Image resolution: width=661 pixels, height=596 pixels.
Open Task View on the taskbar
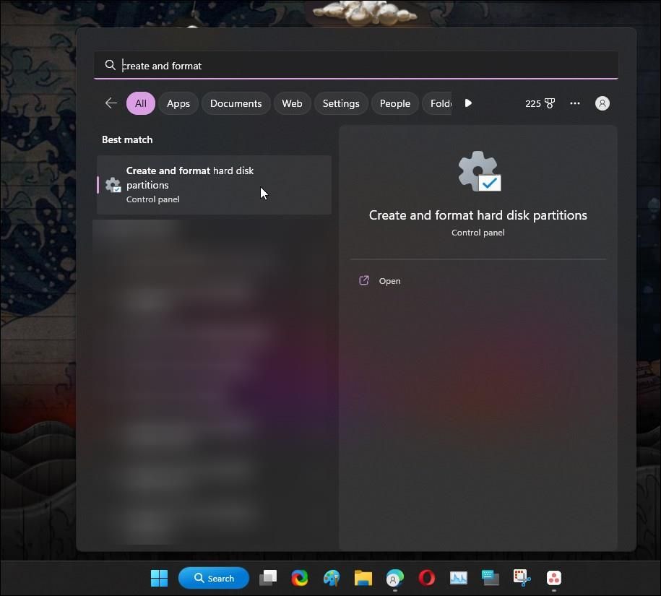(268, 578)
